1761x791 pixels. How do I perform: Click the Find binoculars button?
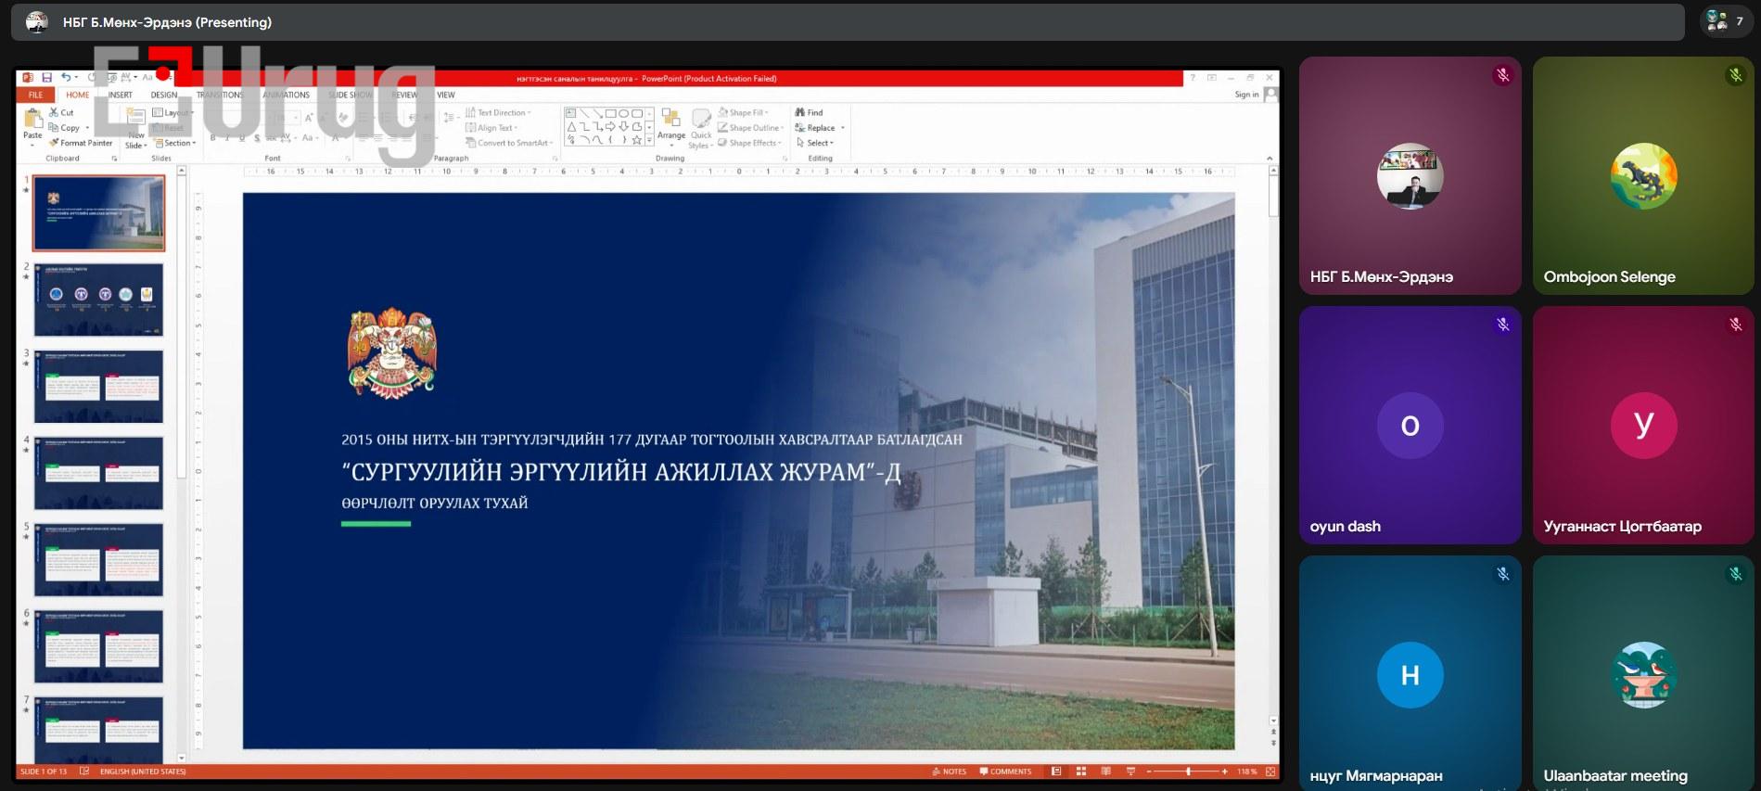click(809, 112)
